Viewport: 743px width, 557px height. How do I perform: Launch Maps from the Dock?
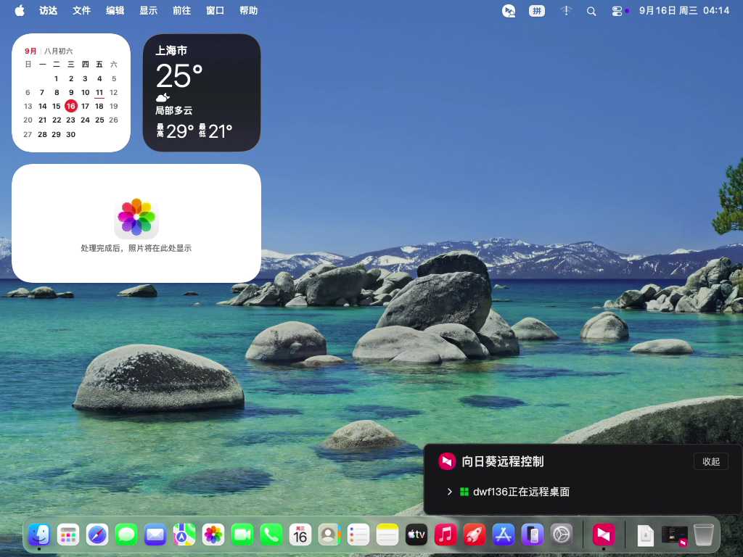pos(184,535)
